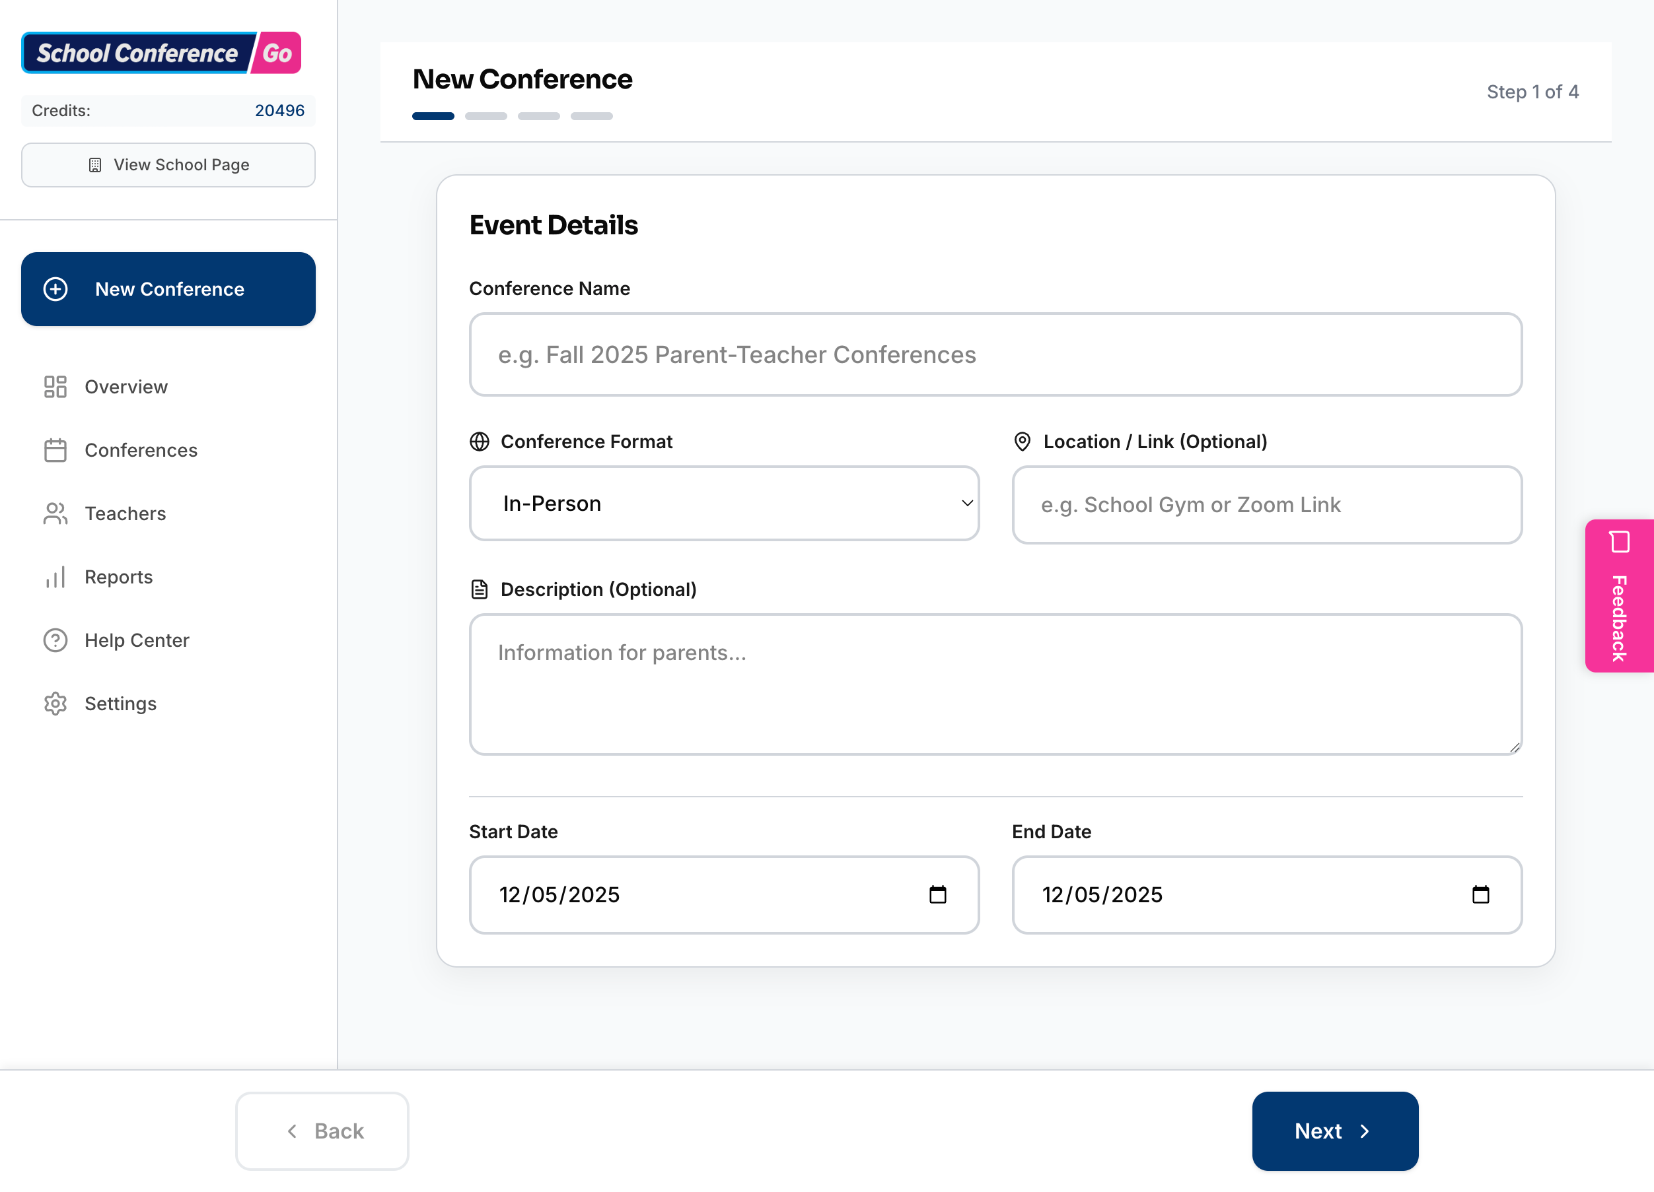1654x1192 pixels.
Task: Click the globe icon beside Conference Format
Action: pos(480,442)
